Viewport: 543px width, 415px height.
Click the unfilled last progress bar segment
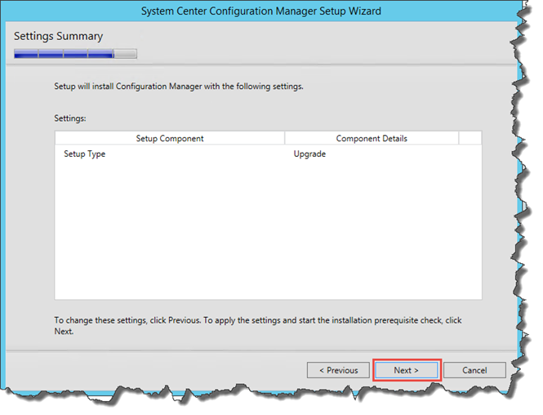click(126, 54)
